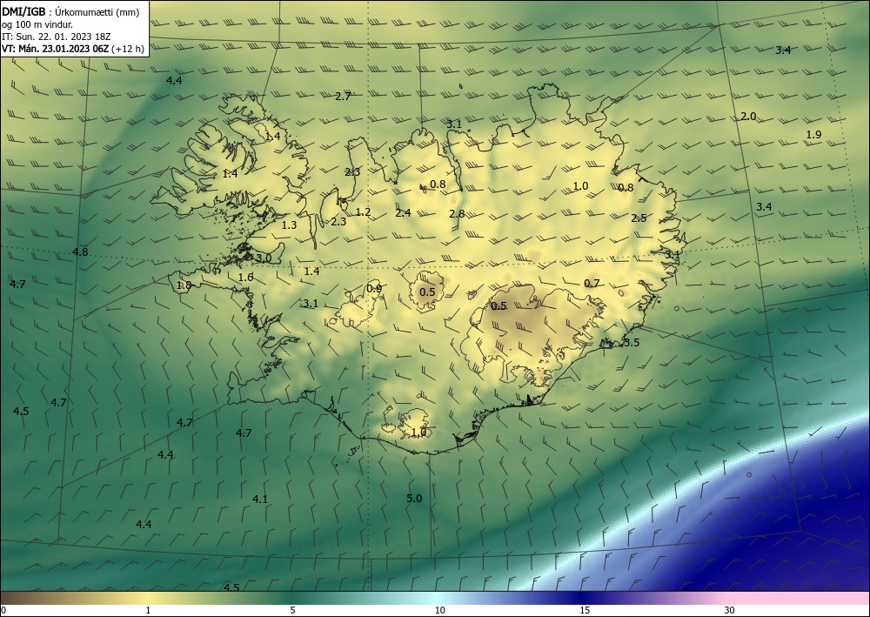The height and width of the screenshot is (617, 870).
Task: Select the 'IT: Sun. 22. 01. 2023 18Z' line
Action: point(56,37)
